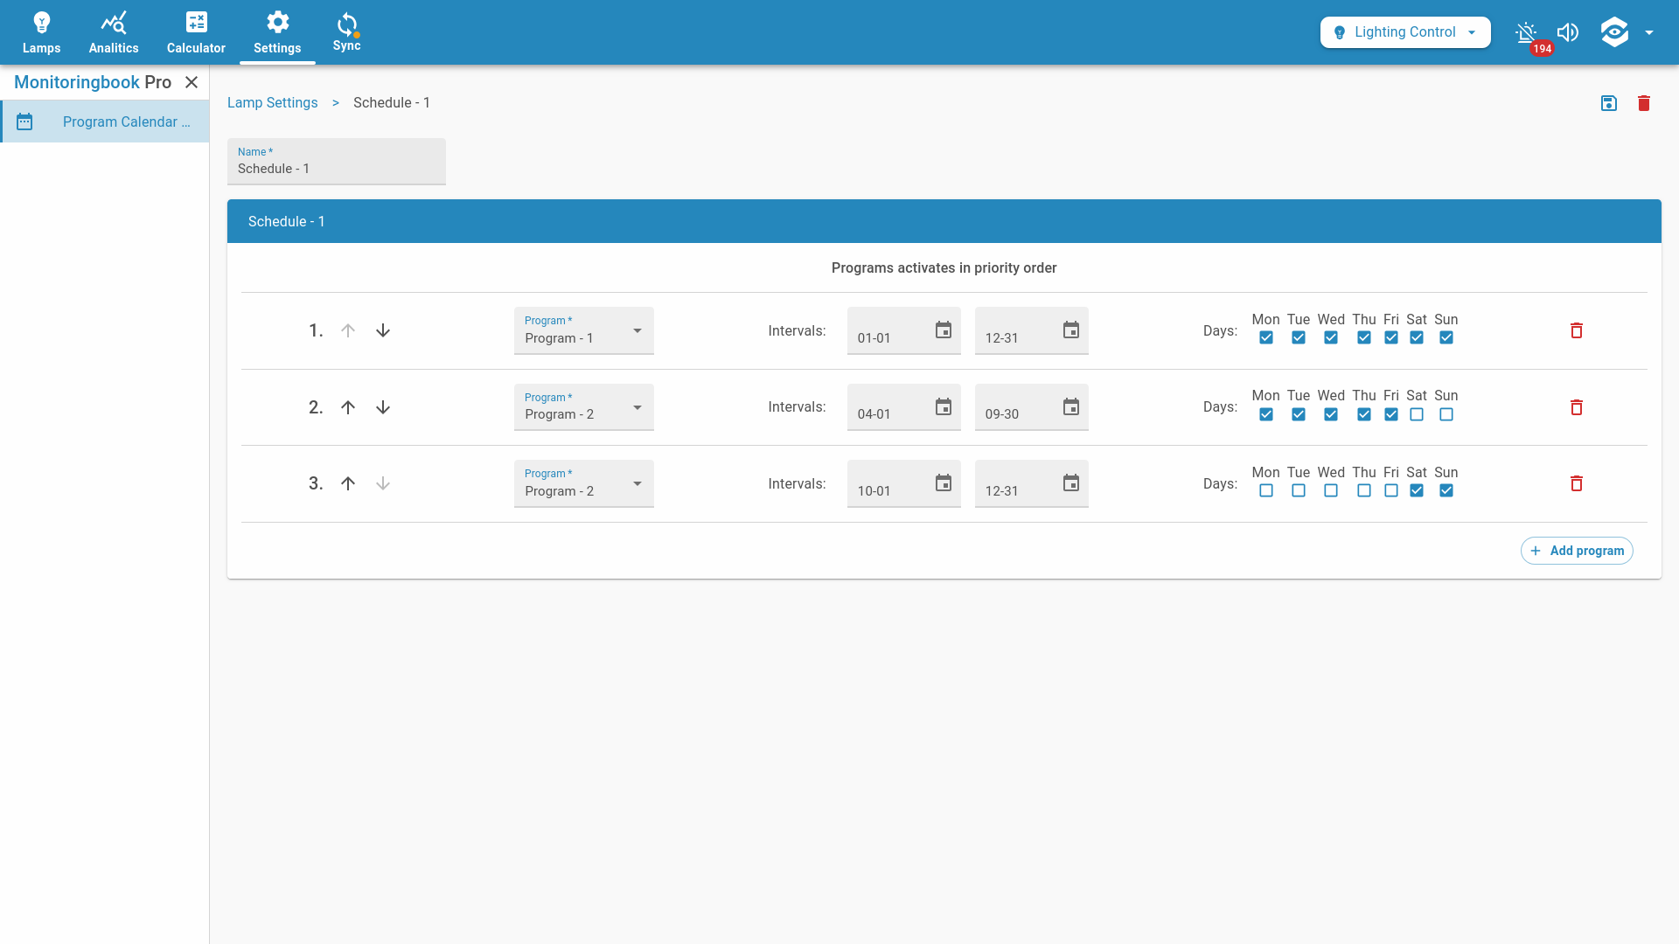Click Add program button
The height and width of the screenshot is (944, 1679).
(1578, 550)
